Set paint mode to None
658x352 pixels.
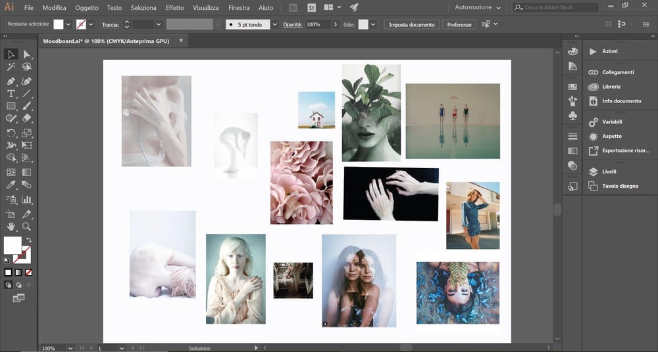pyautogui.click(x=29, y=273)
